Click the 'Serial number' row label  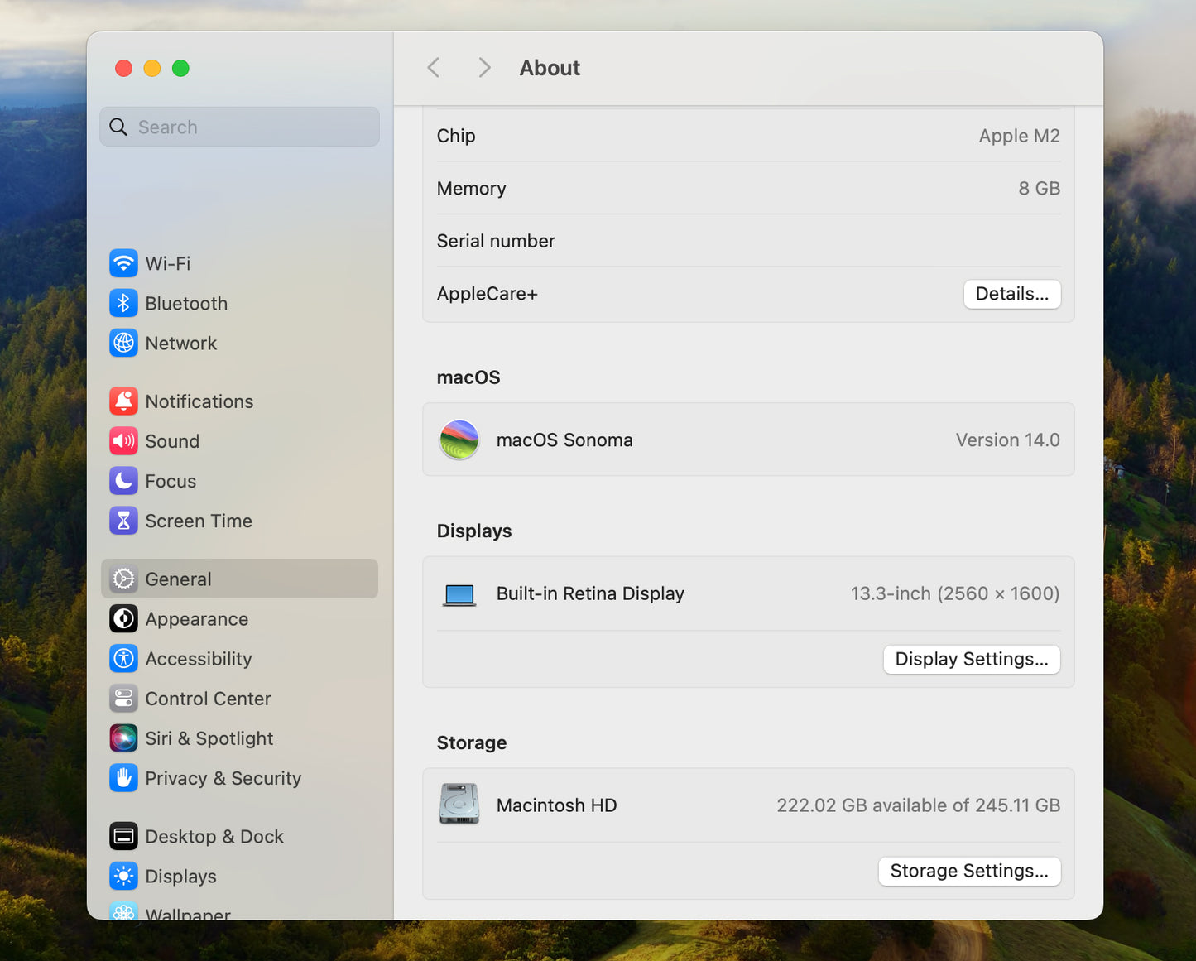tap(496, 241)
